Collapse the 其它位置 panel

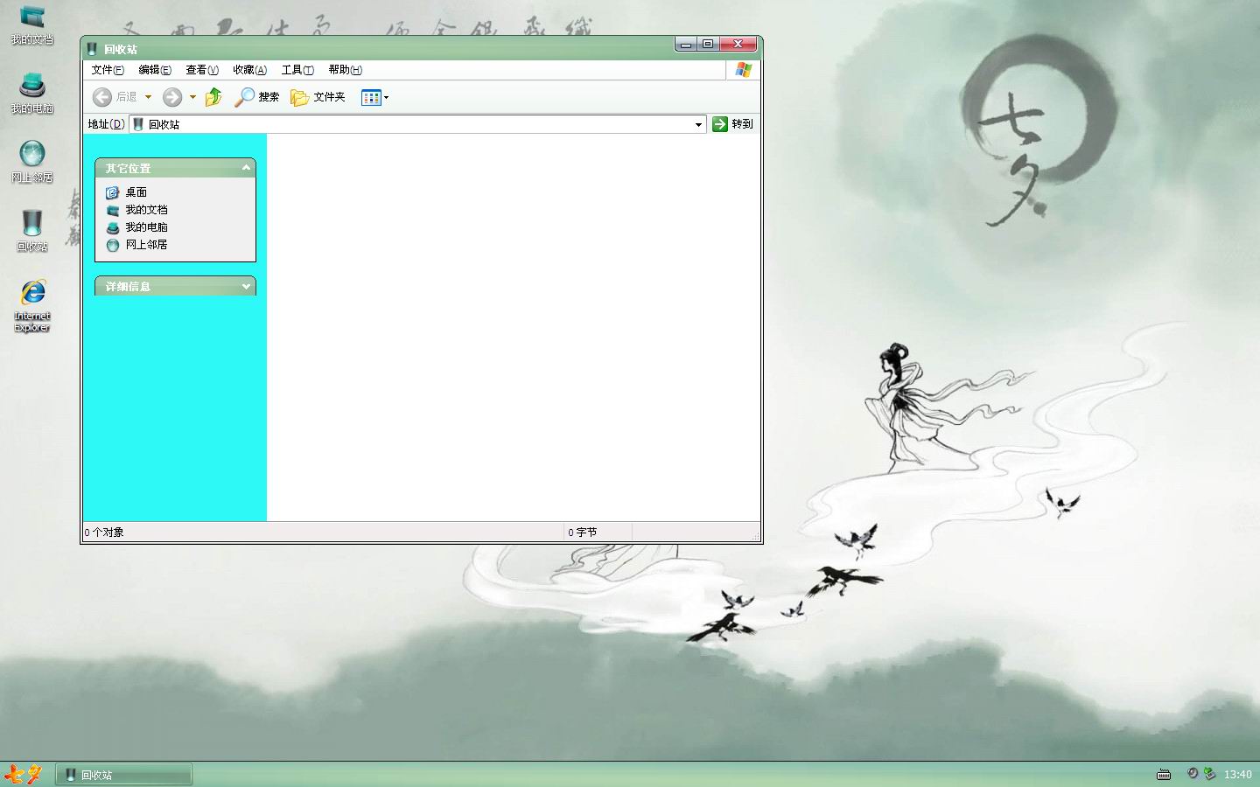246,168
